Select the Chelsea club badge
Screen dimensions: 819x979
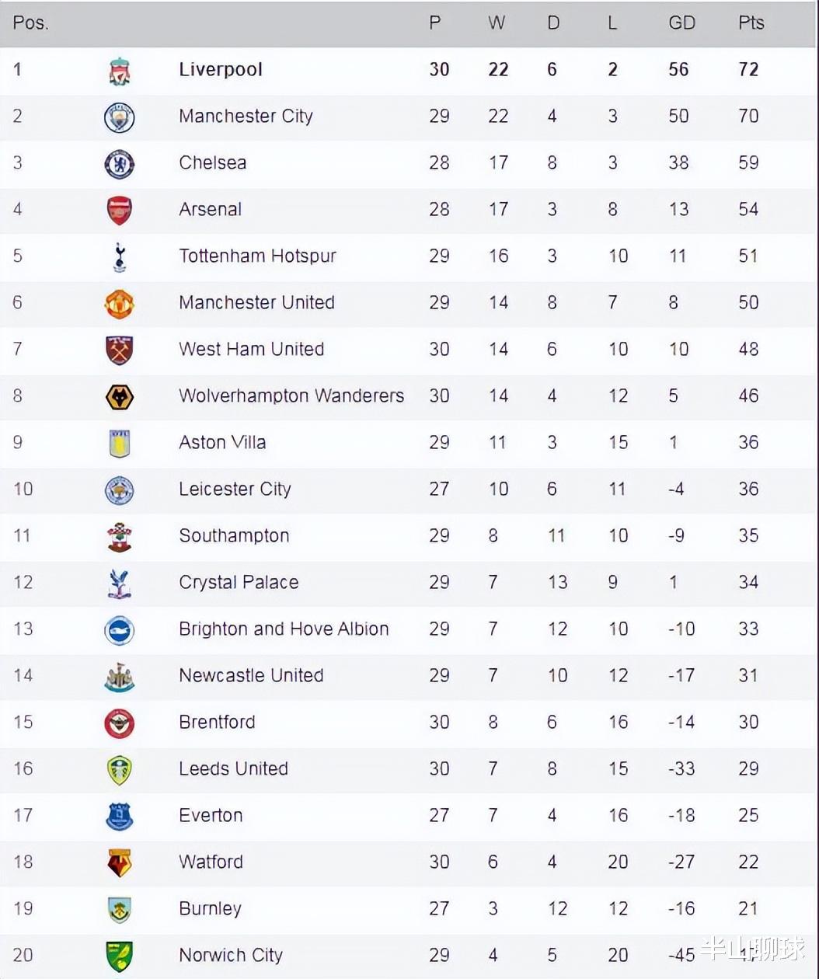[x=120, y=164]
